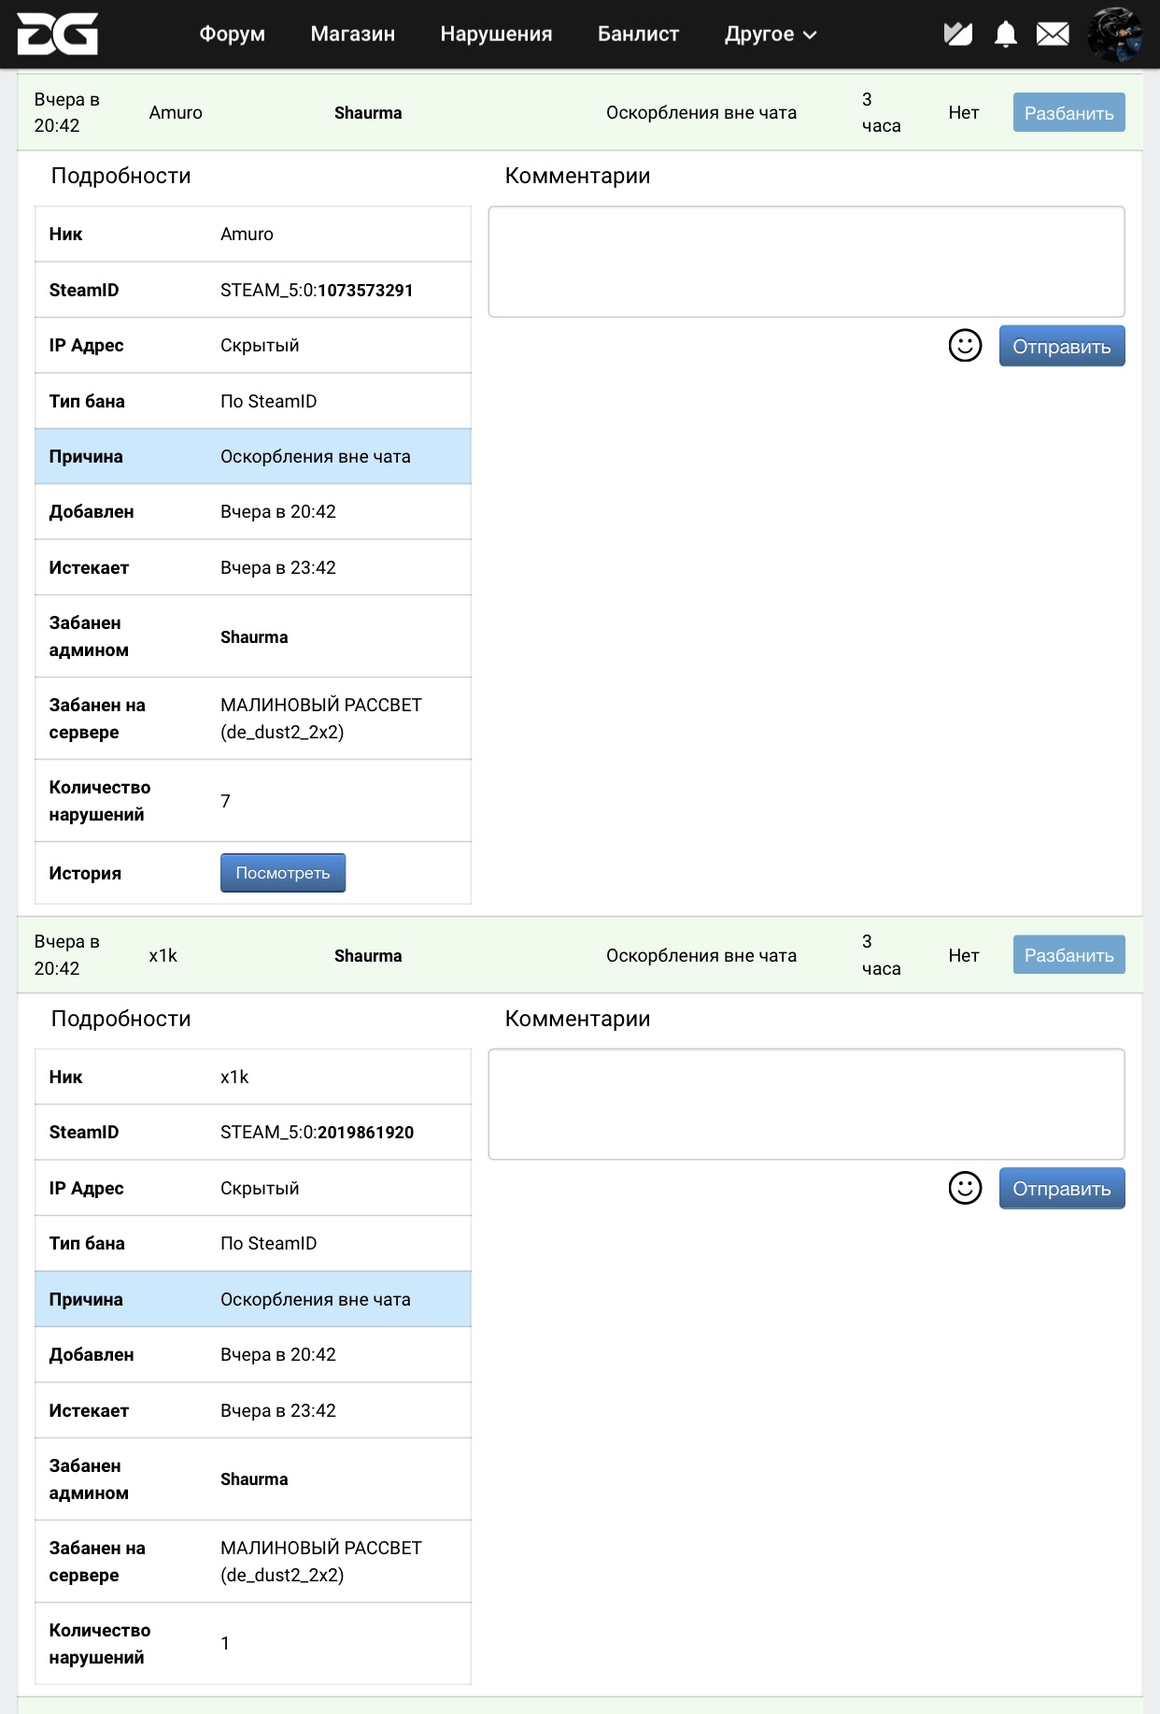
Task: Open emoji picker for Amuro comment
Action: [x=965, y=346]
